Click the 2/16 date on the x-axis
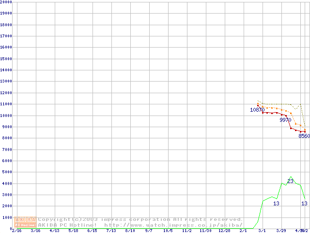The width and height of the screenshot is (310, 233). coord(16,231)
